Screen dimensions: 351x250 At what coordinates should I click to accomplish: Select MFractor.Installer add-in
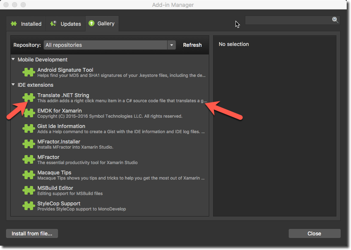pos(110,144)
